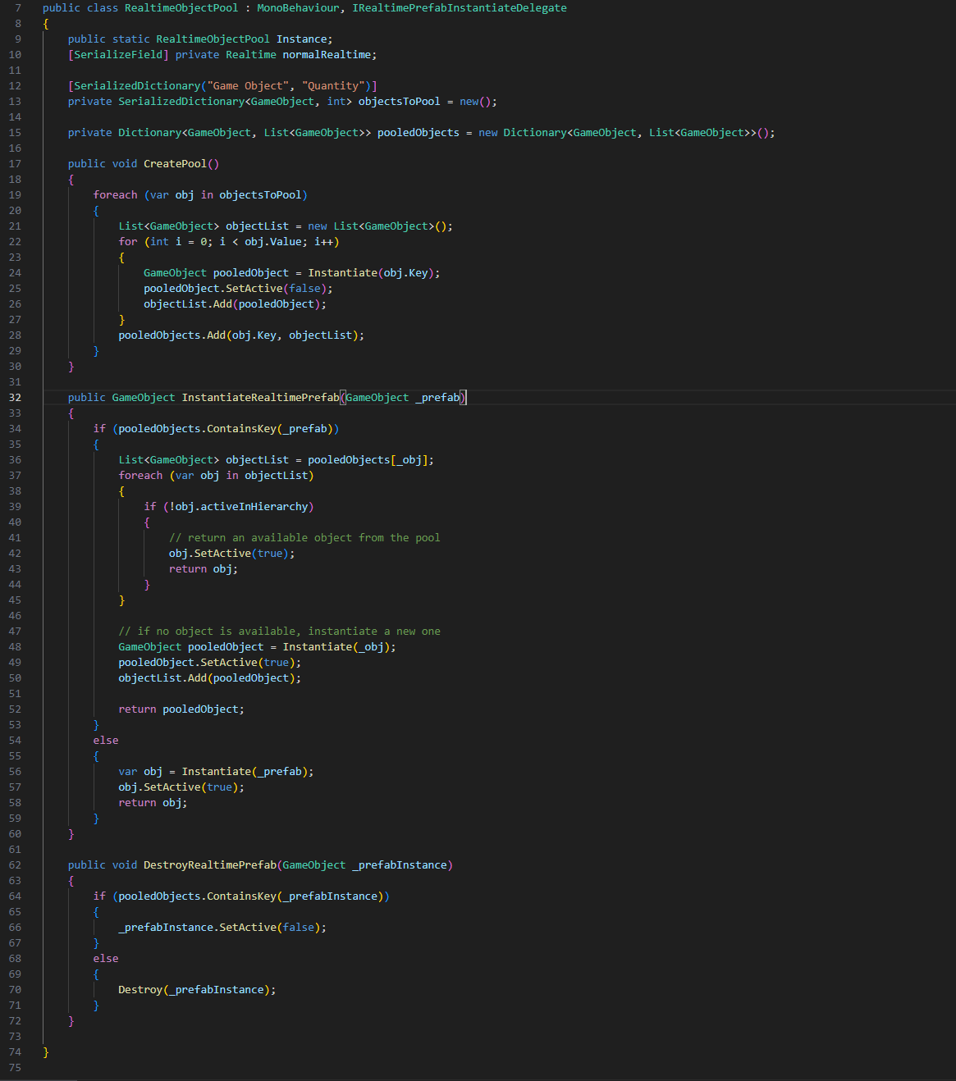Image resolution: width=956 pixels, height=1081 pixels.
Task: Click line number 7 in the gutter
Action: 18,8
